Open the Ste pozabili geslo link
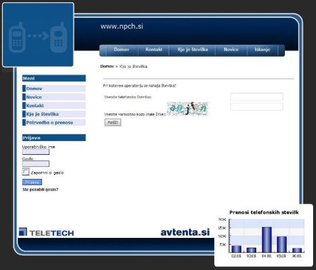Image resolution: width=316 pixels, height=270 pixels. coord(40,189)
